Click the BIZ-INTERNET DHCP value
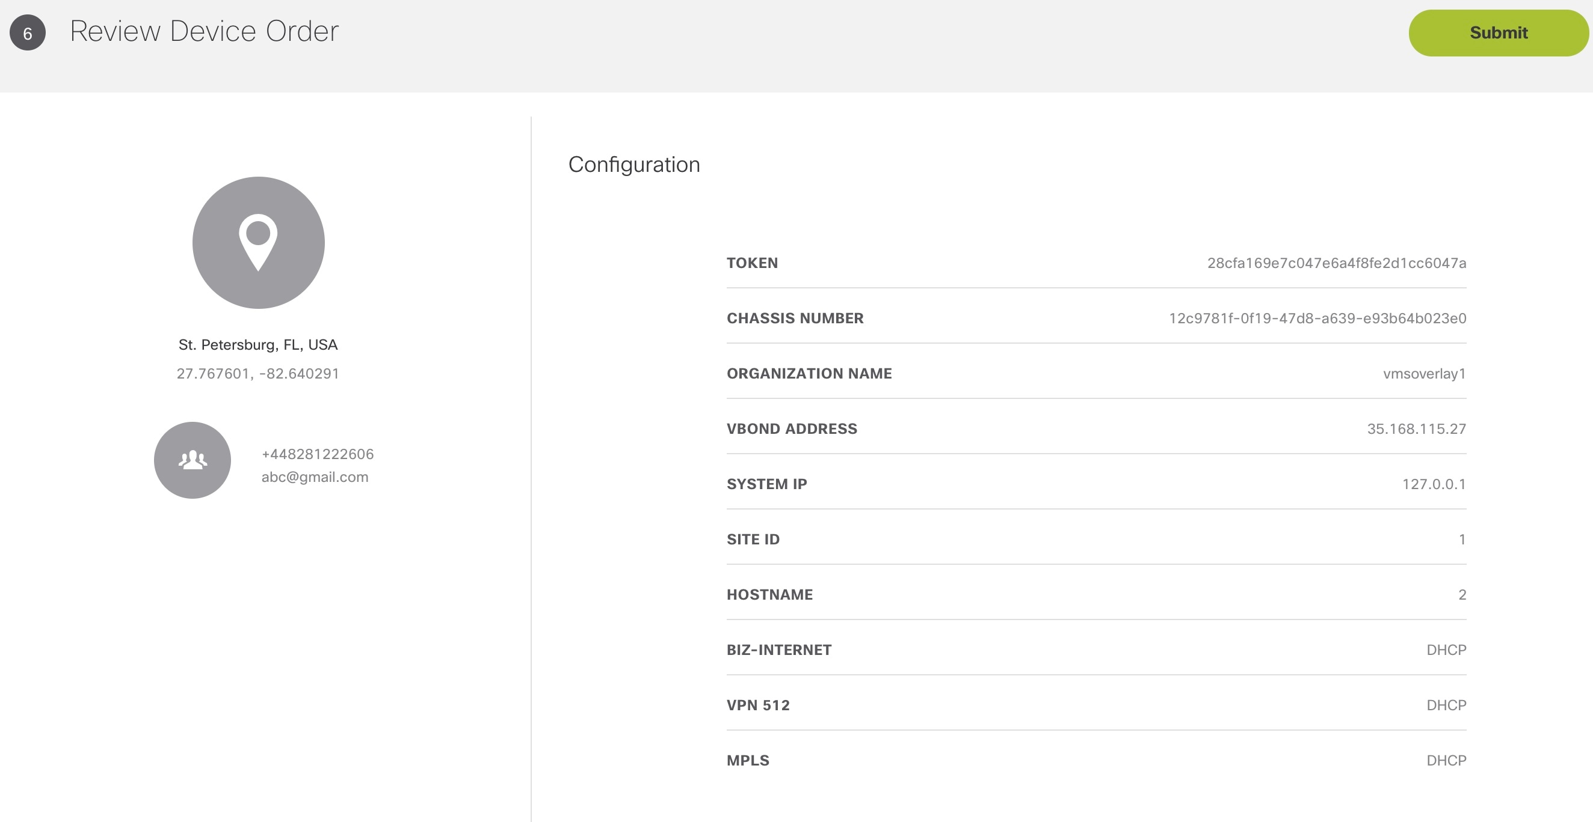The image size is (1593, 822). coord(1446,650)
